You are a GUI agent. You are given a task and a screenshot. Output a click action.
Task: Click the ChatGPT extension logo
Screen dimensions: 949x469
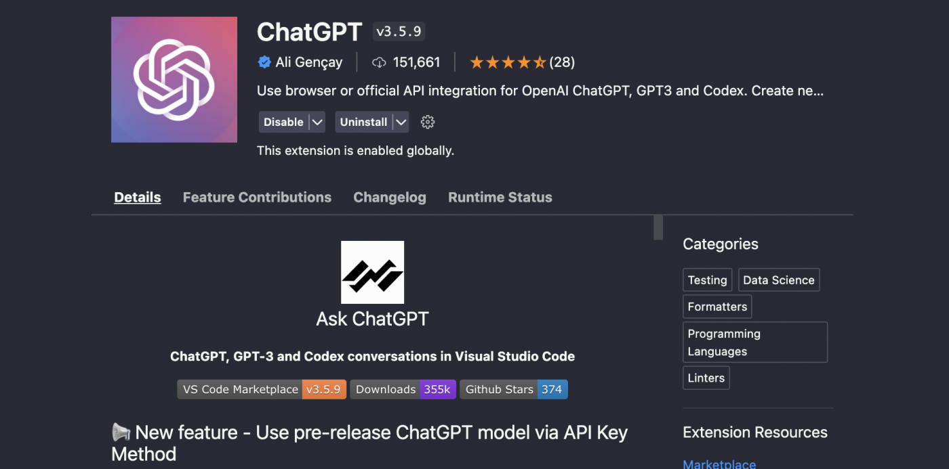tap(174, 79)
